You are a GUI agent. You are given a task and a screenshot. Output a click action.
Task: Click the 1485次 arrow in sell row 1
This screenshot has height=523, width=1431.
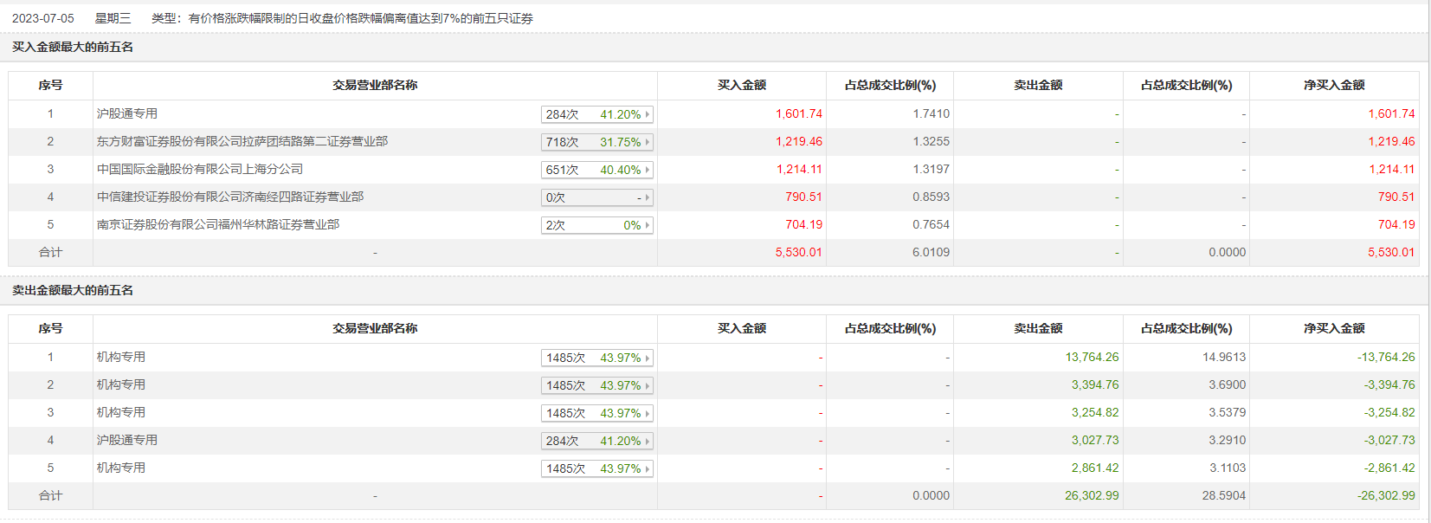tap(647, 358)
